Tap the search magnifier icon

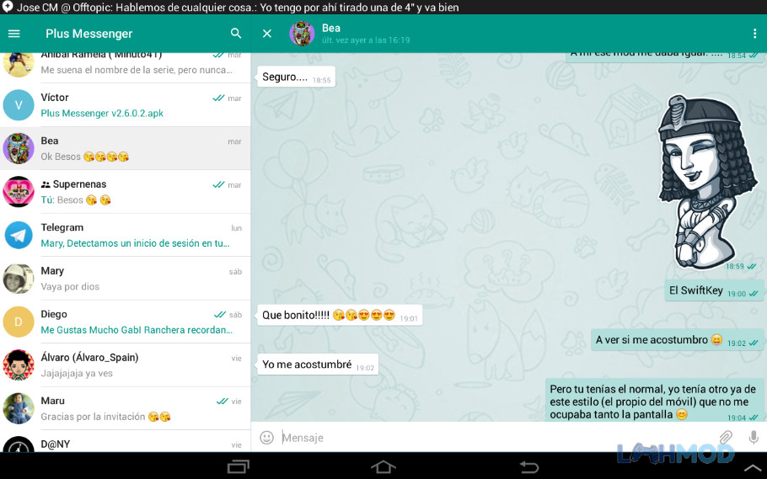click(236, 33)
